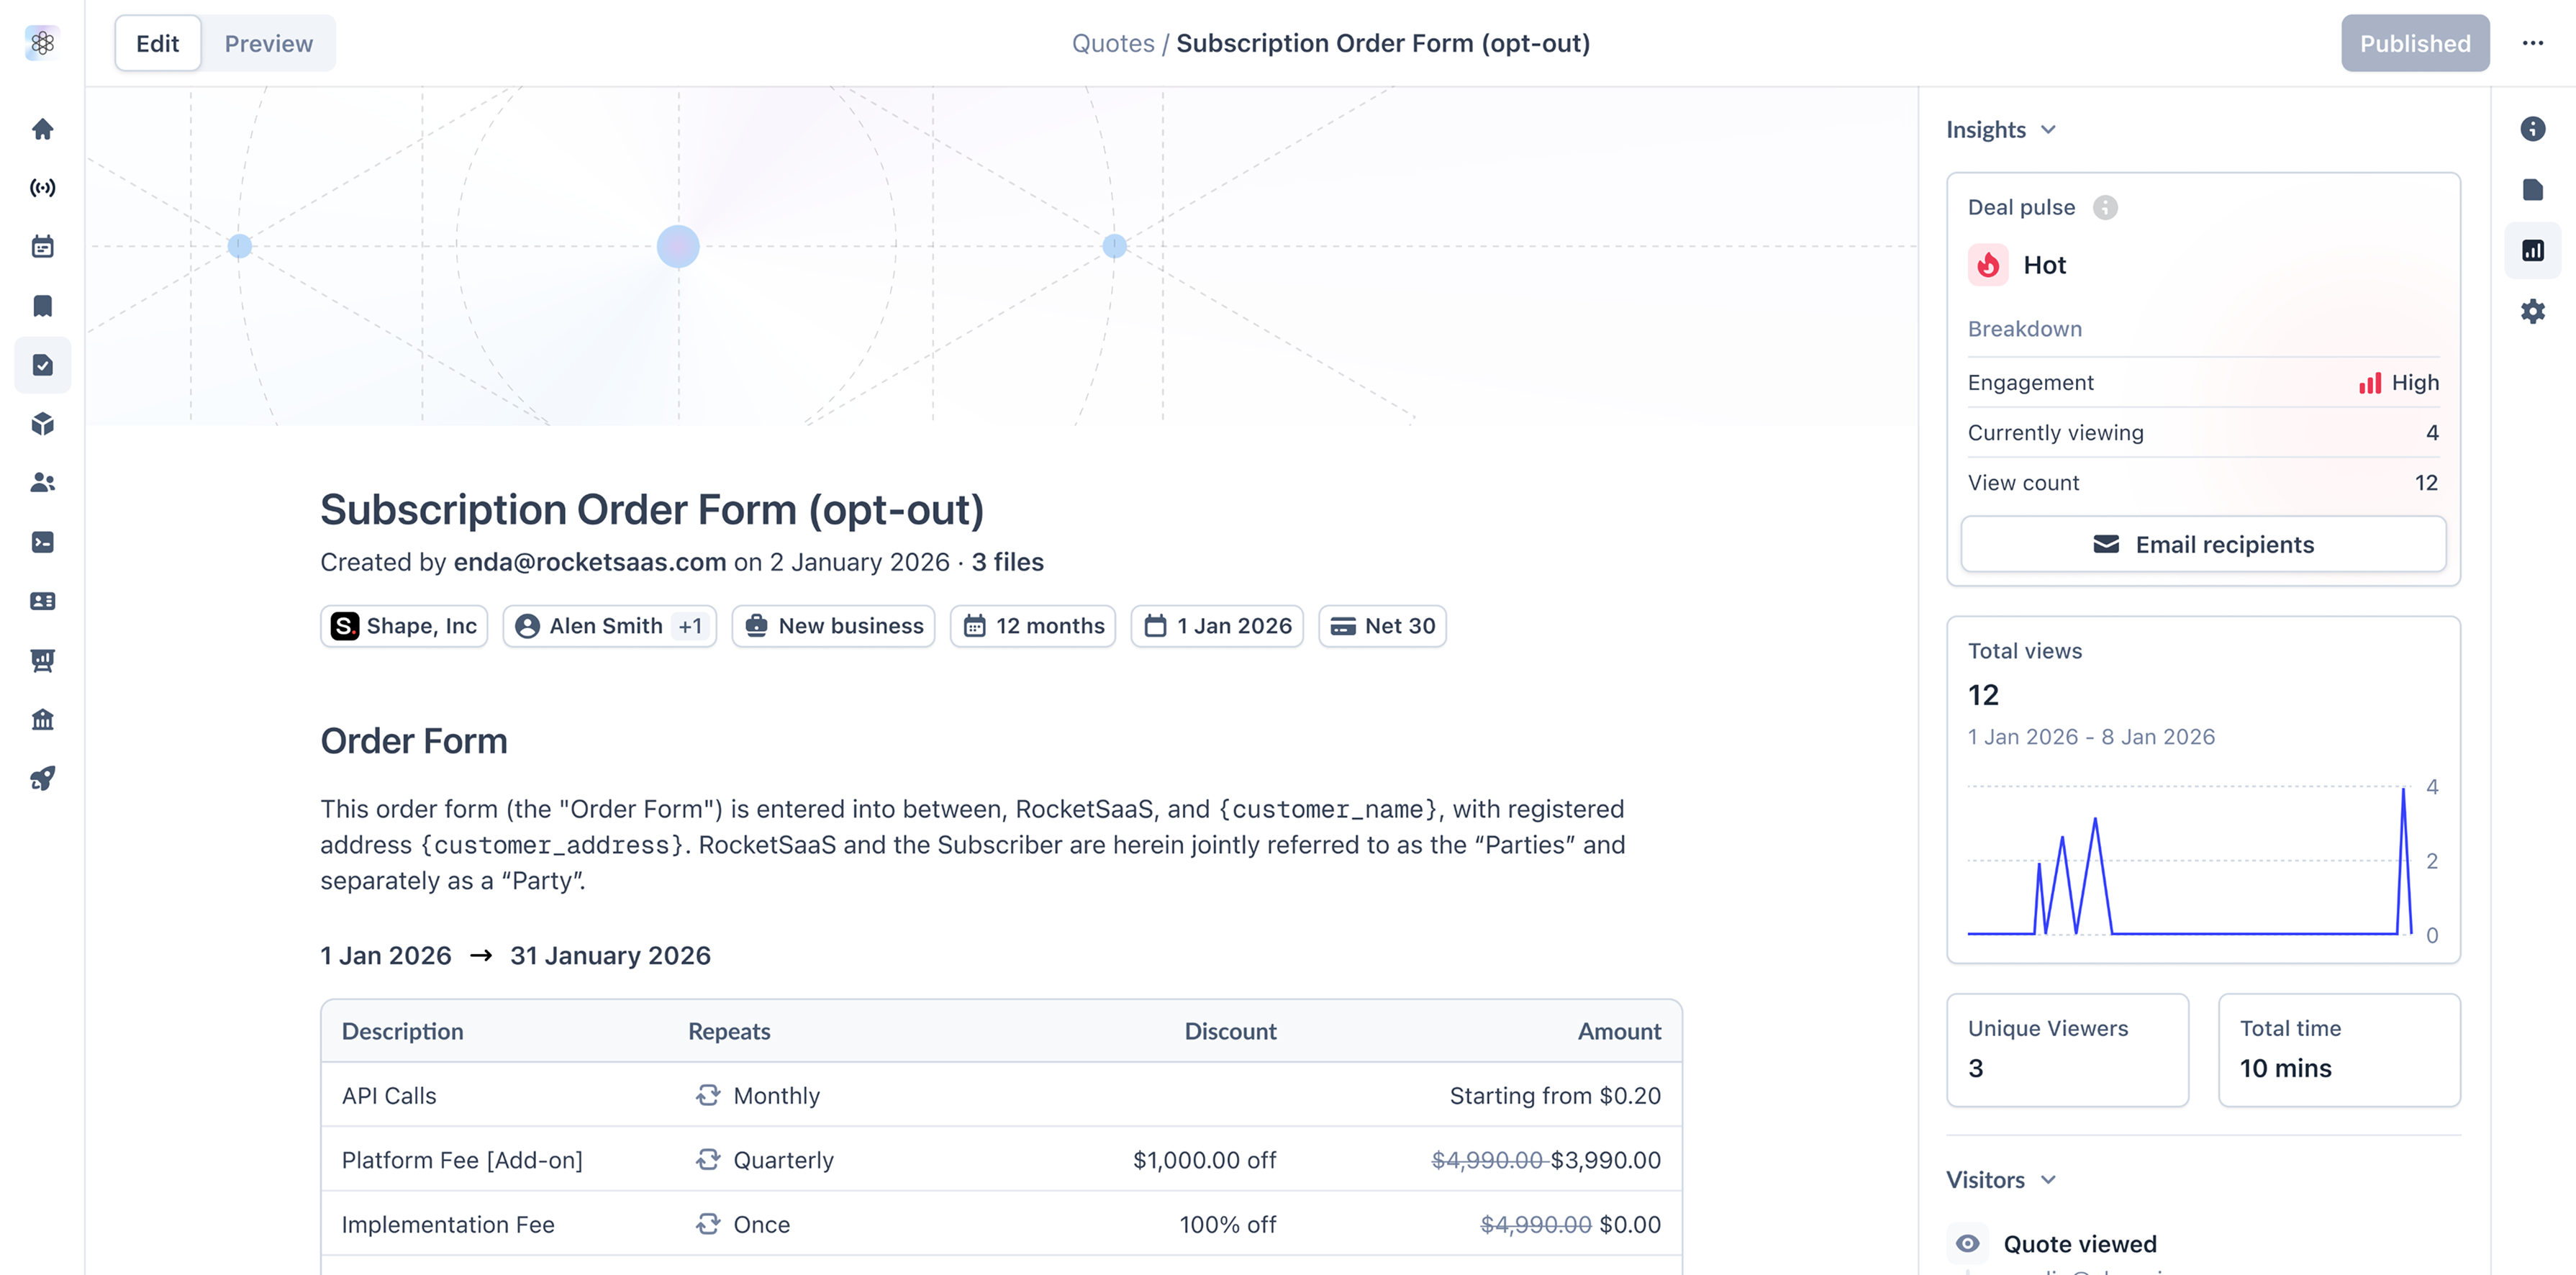Expand the +1 recipients on Alen Smith chip
2576x1275 pixels.
690,626
